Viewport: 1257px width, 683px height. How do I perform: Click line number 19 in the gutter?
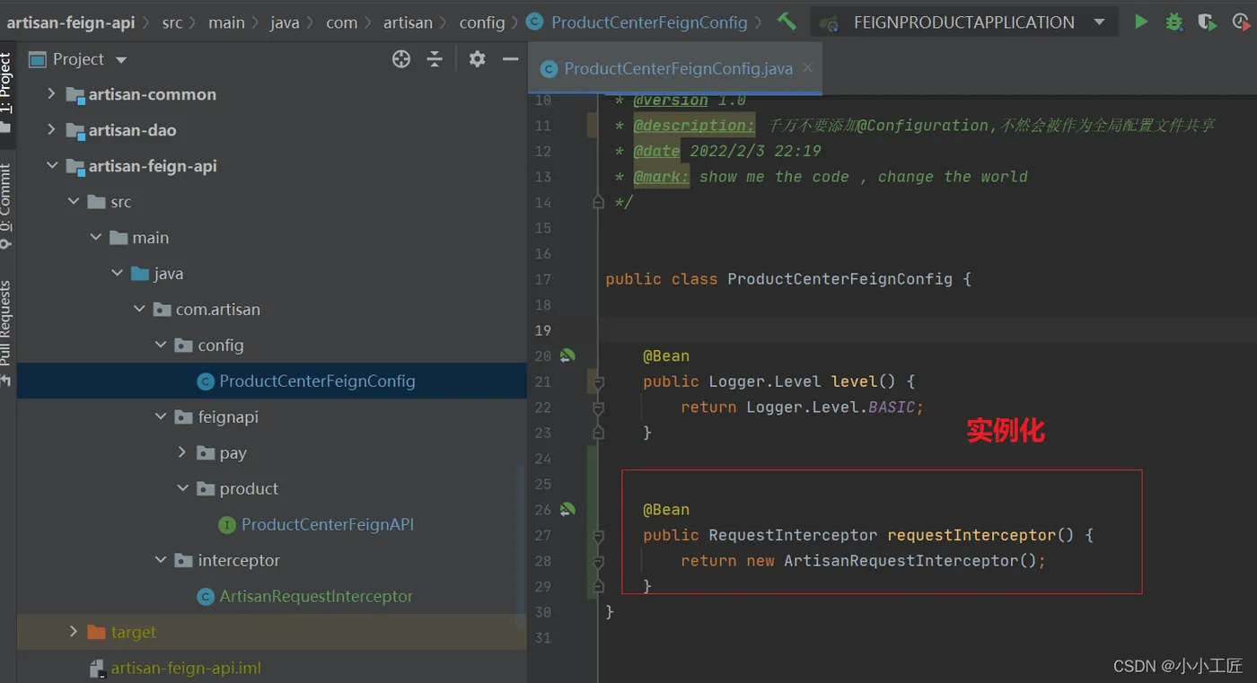pos(543,330)
